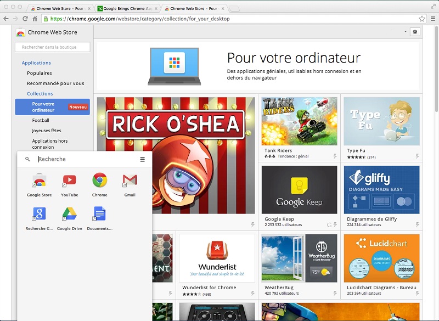The height and width of the screenshot is (321, 439).
Task: Select Applications hors connexion collection
Action: coord(50,144)
